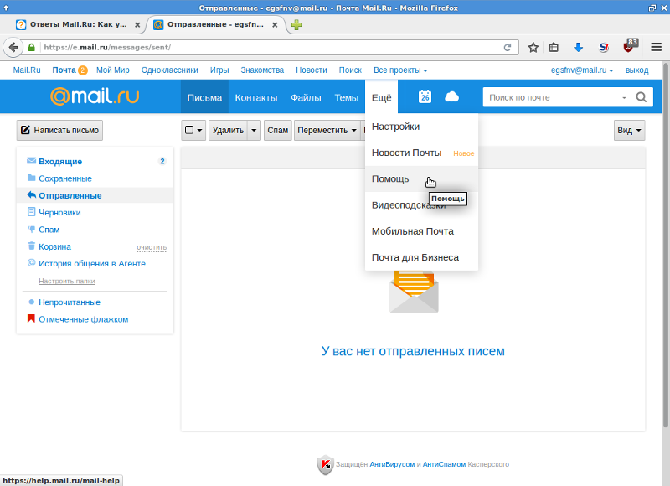Click the Спам thumbs-down icon
This screenshot has width=670, height=486.
pyautogui.click(x=31, y=229)
